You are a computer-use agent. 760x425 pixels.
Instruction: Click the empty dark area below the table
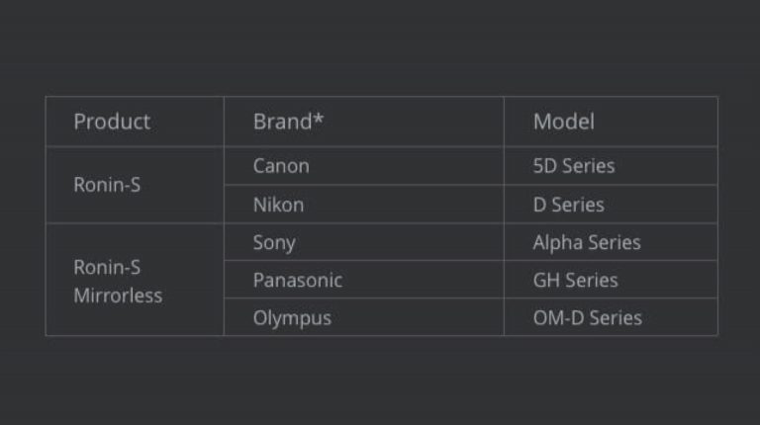point(380,381)
